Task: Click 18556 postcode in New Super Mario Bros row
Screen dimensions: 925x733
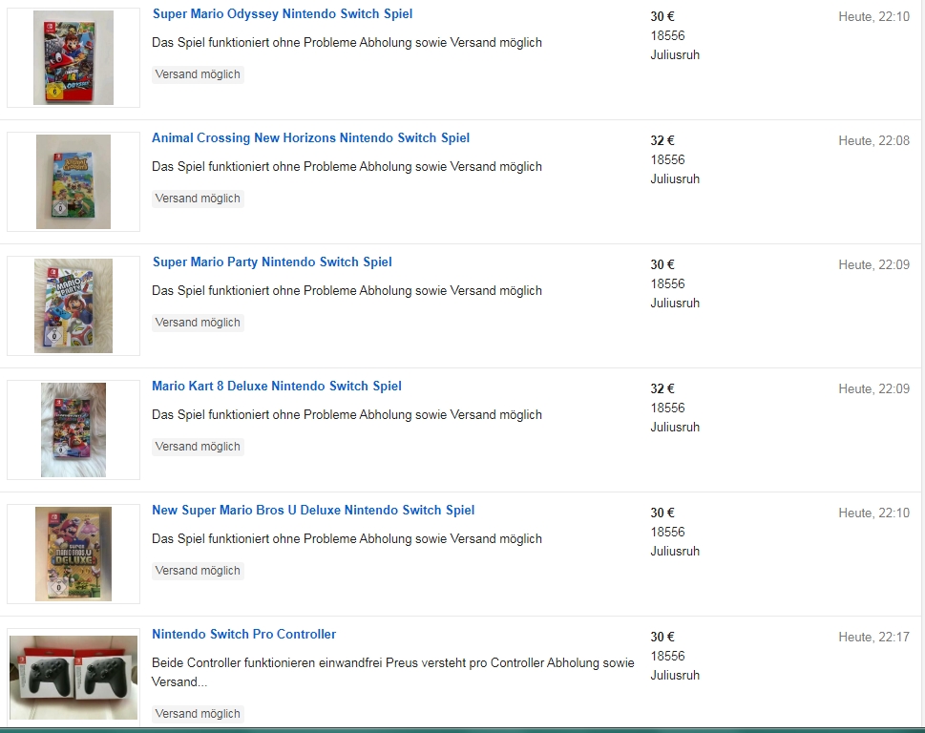Action: tap(668, 532)
